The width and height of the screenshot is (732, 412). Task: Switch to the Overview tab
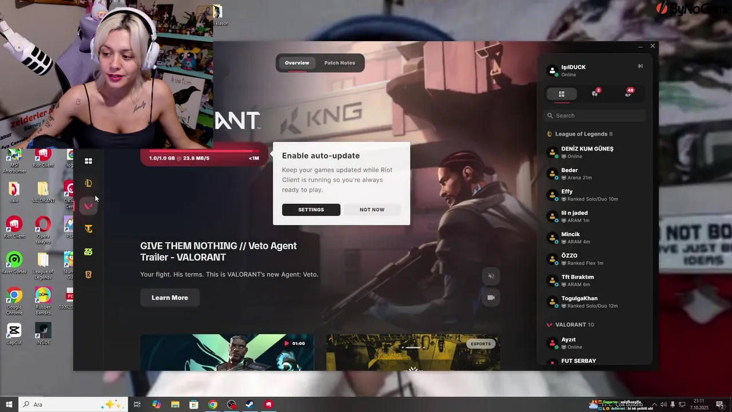[297, 63]
